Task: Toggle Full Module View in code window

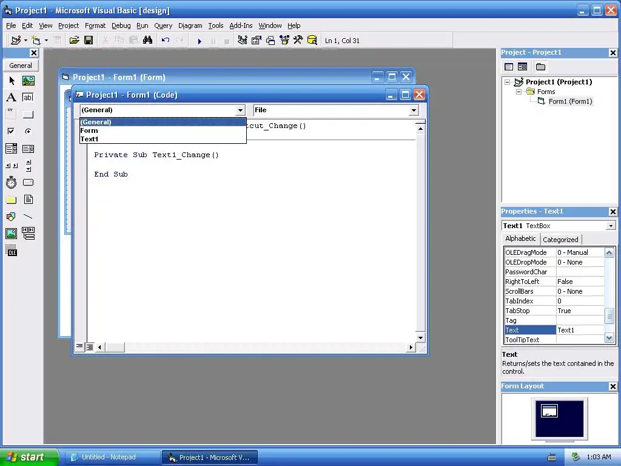Action: click(90, 347)
